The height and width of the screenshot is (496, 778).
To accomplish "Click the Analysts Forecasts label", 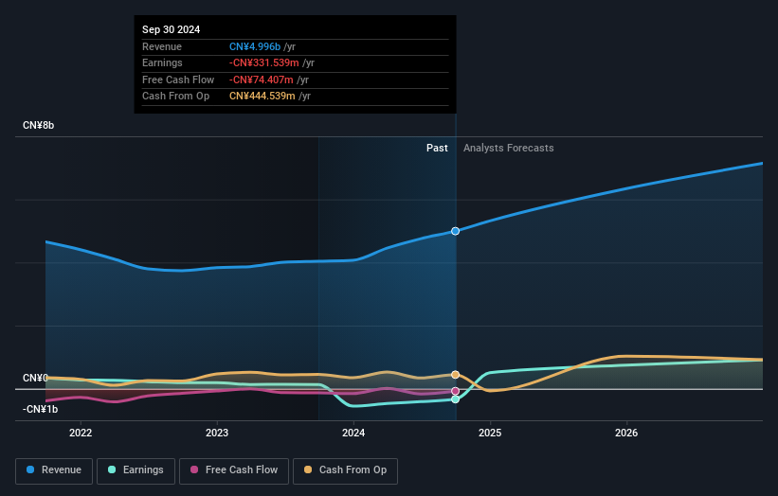I will (x=509, y=149).
